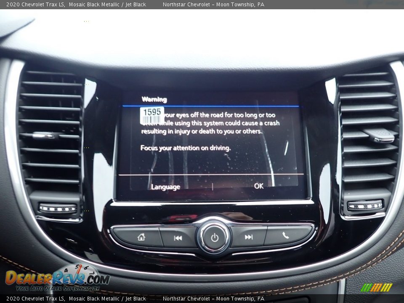
Task: Click the right vent direction tab
Action: pos(381,136)
